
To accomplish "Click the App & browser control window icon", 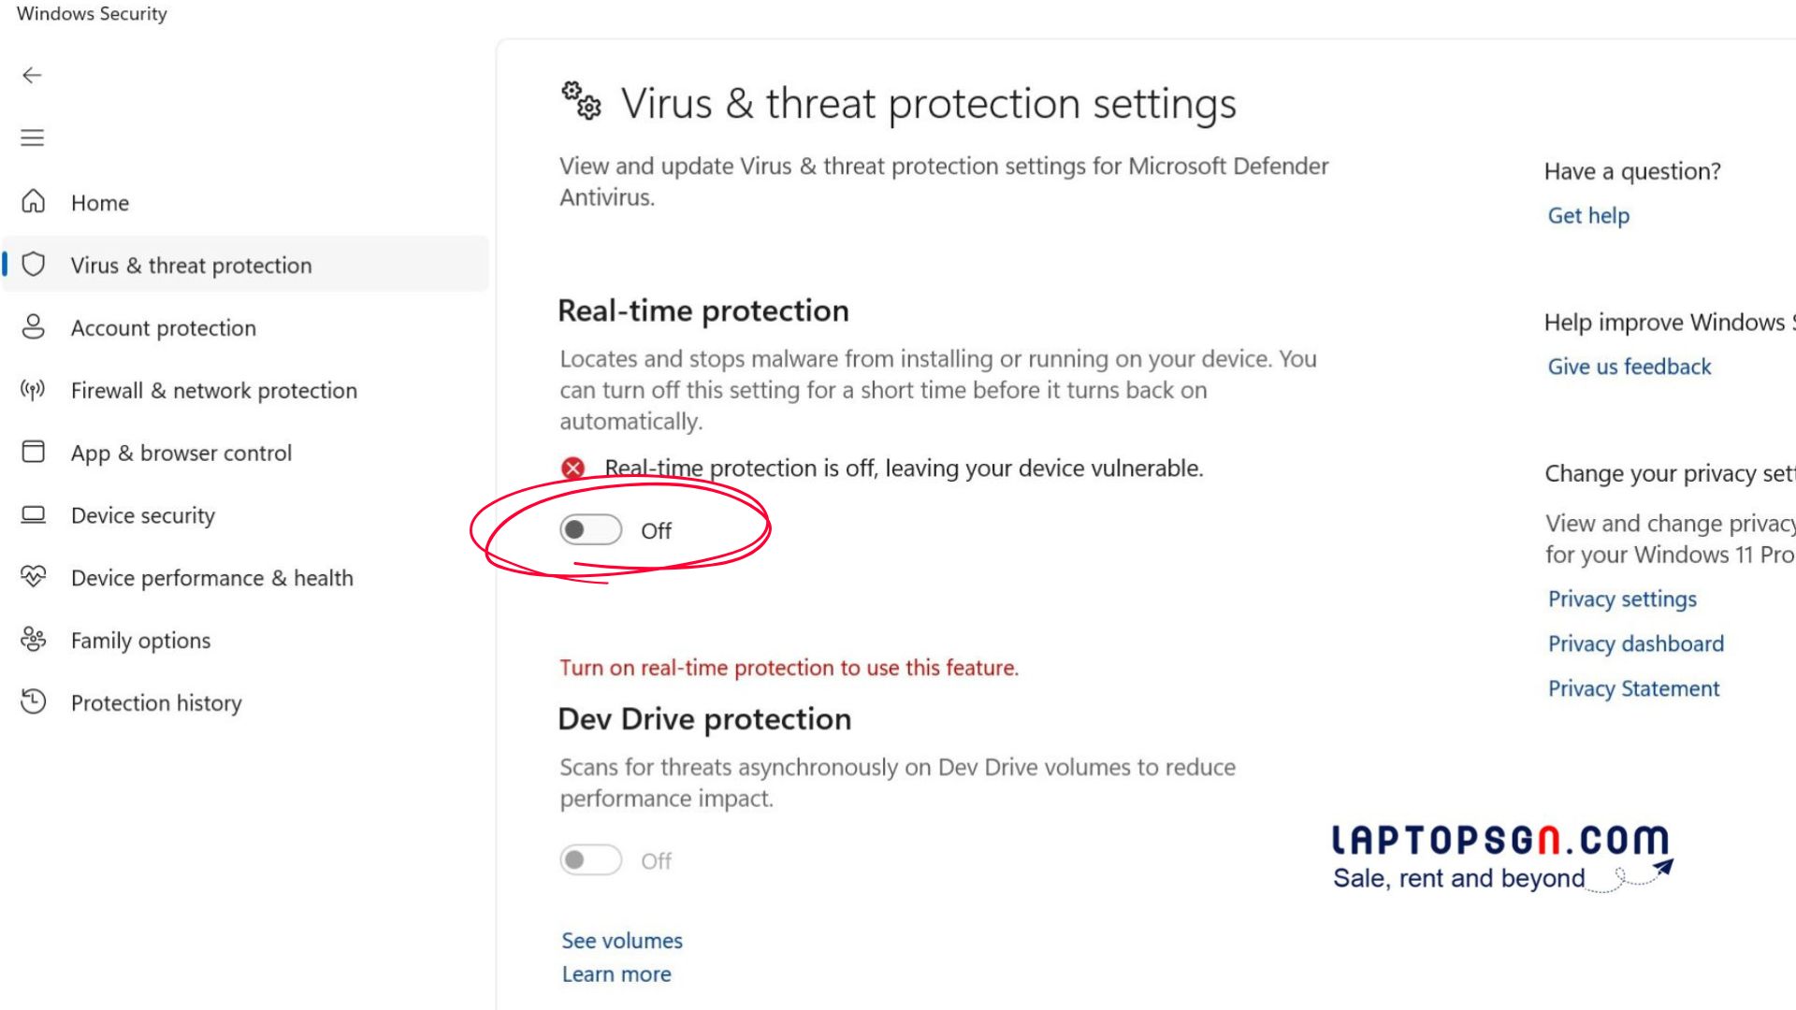I will (34, 453).
